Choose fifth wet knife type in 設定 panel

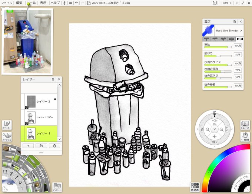(x=240, y=39)
